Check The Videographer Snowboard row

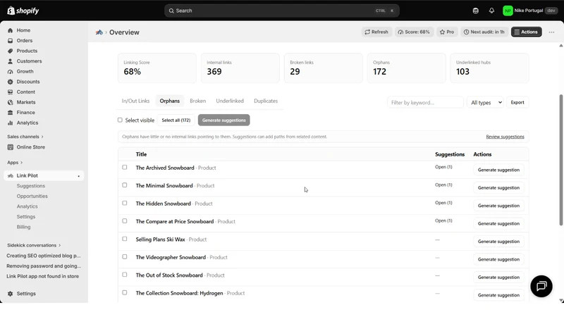pos(125,256)
